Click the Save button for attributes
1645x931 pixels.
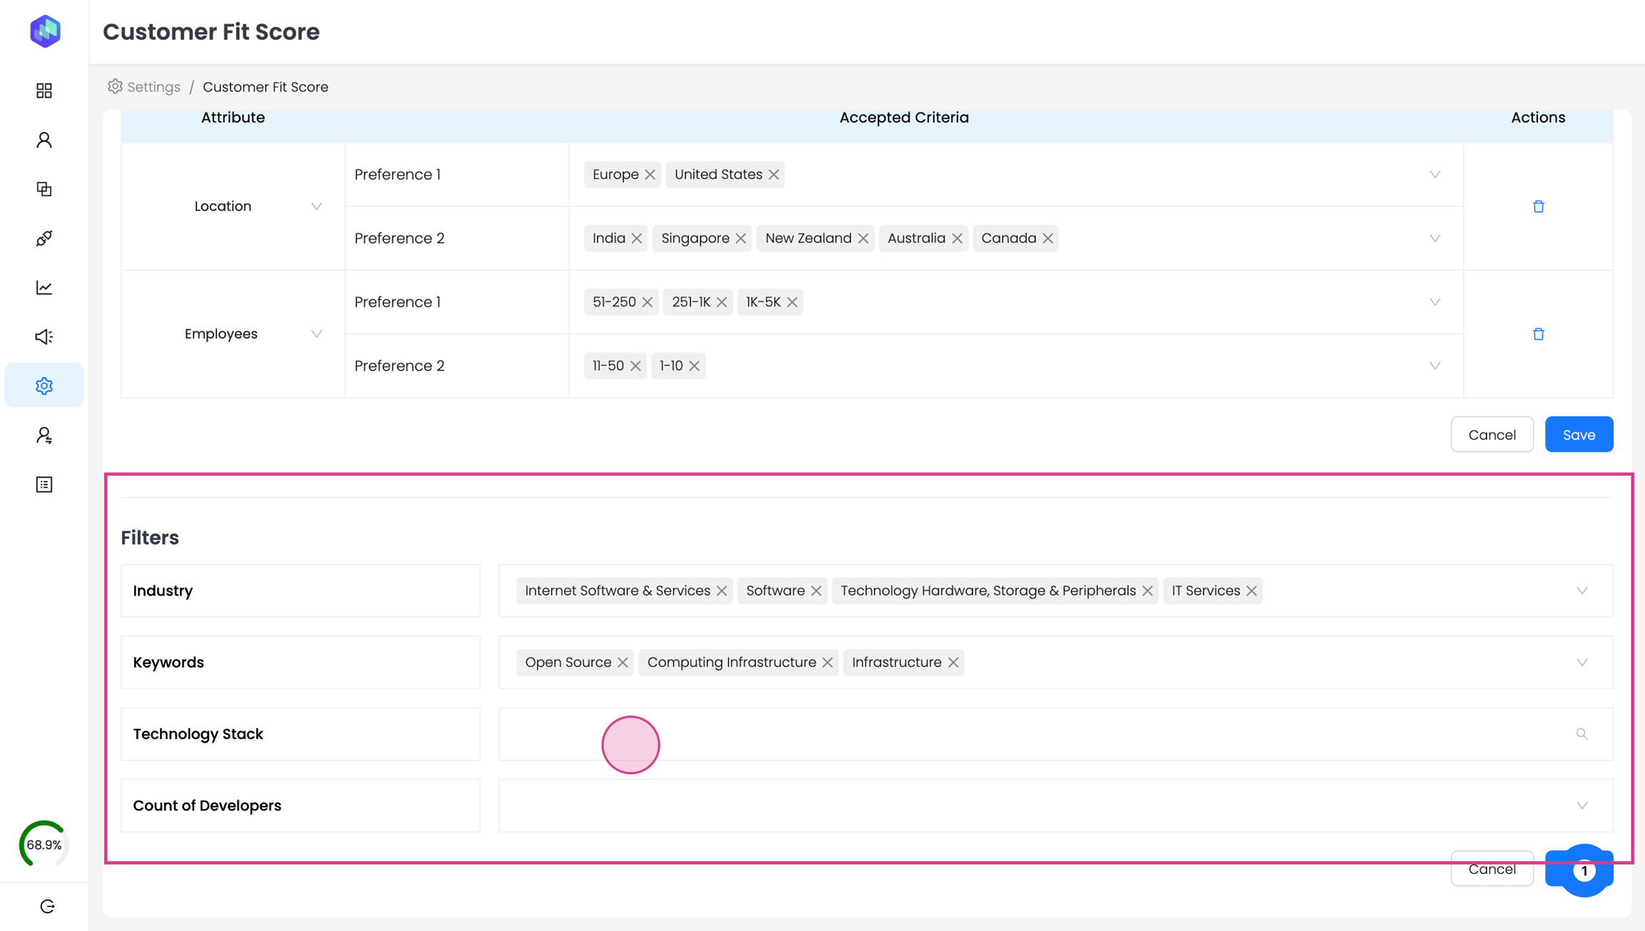[1579, 435]
